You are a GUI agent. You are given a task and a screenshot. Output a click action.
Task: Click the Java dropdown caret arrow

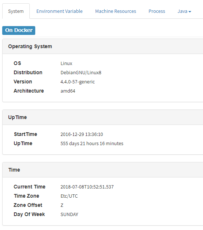point(190,12)
